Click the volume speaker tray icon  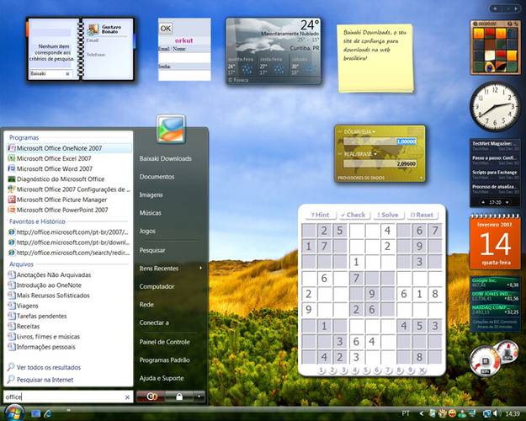pyautogui.click(x=497, y=413)
